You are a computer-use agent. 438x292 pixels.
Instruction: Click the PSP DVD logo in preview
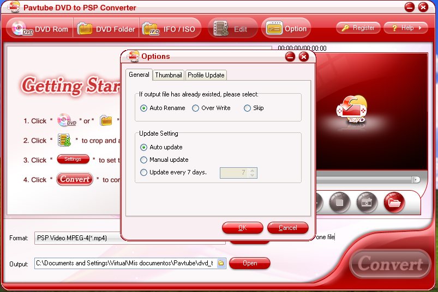coord(352,109)
